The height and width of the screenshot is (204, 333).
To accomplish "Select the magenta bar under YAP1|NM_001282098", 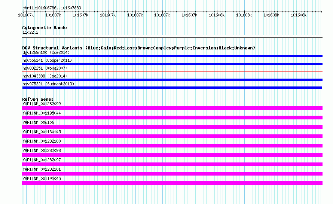I will pyautogui.click(x=172, y=155).
